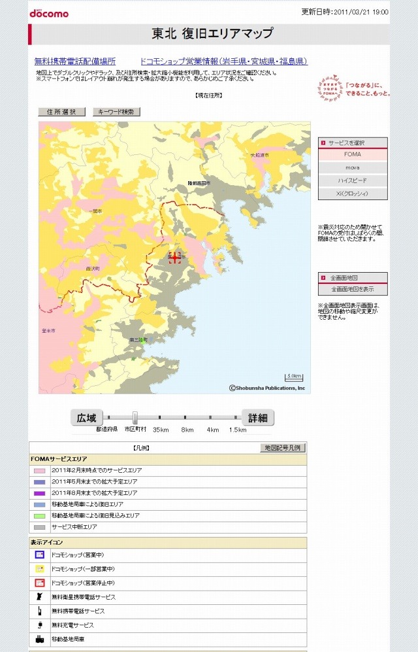Click the blue docomo shop (営業中) legend icon
The image size is (418, 652).
[x=39, y=555]
